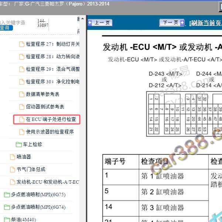This screenshot has width=222, height=222.
Task: Open tree item 检查程序 30：净化控制电
Action: pos(52,81)
